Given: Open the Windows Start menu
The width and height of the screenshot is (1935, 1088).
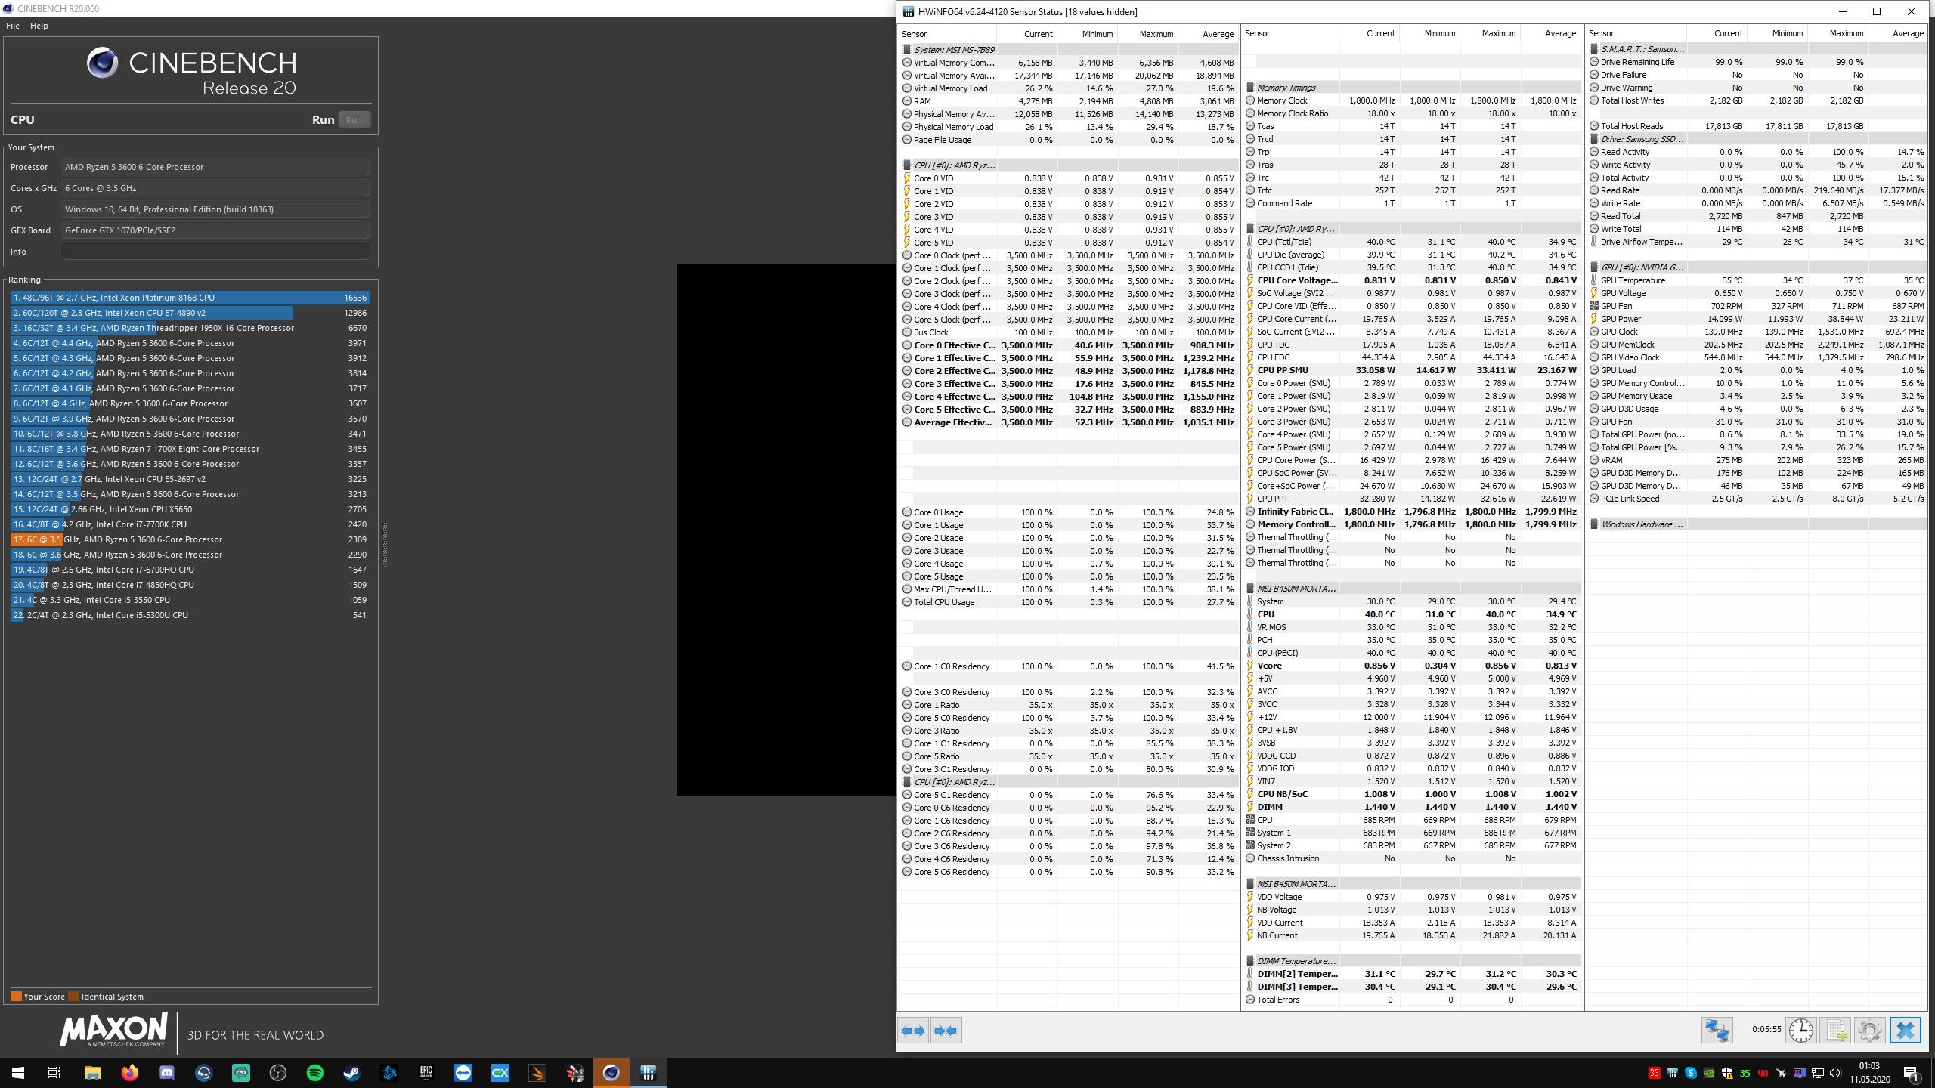Looking at the screenshot, I should tap(18, 1072).
